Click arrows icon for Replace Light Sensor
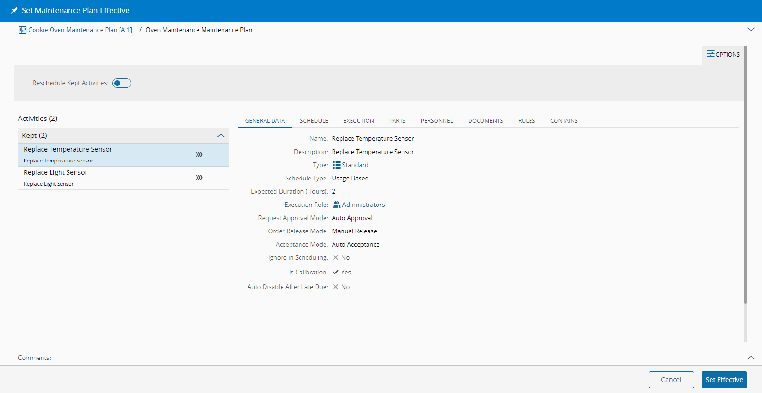This screenshot has height=393, width=762. [x=199, y=178]
